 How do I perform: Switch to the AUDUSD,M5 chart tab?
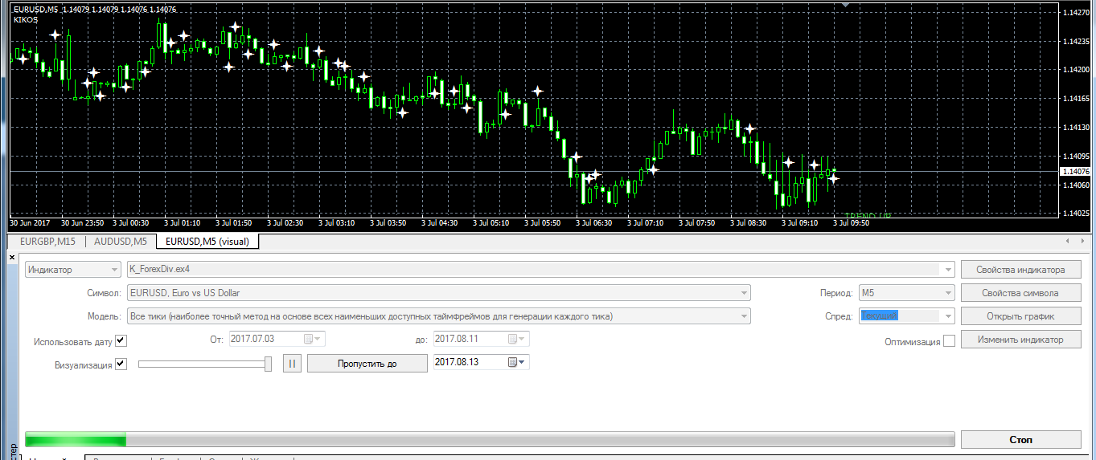pos(121,241)
